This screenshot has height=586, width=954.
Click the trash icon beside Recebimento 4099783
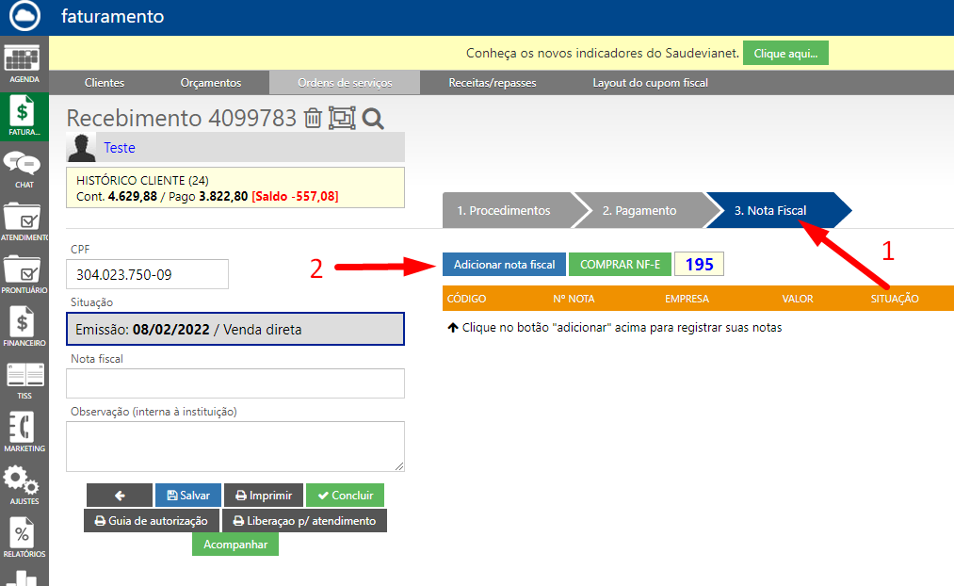point(313,118)
